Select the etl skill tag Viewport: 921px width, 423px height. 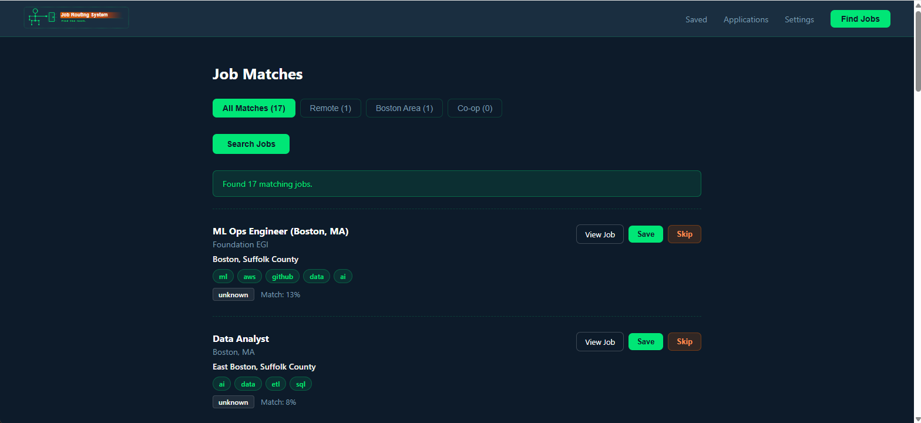coord(275,384)
